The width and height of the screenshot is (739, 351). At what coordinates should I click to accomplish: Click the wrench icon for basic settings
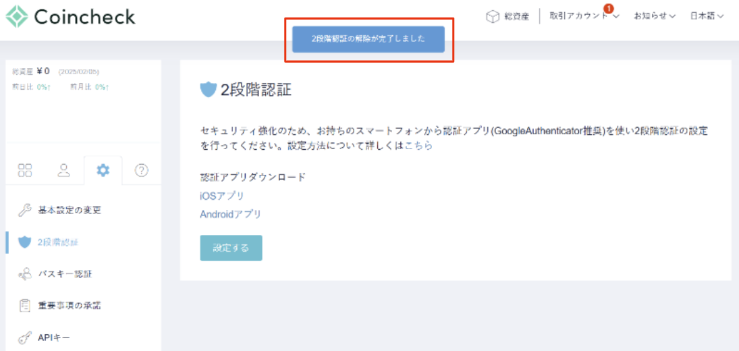point(25,210)
